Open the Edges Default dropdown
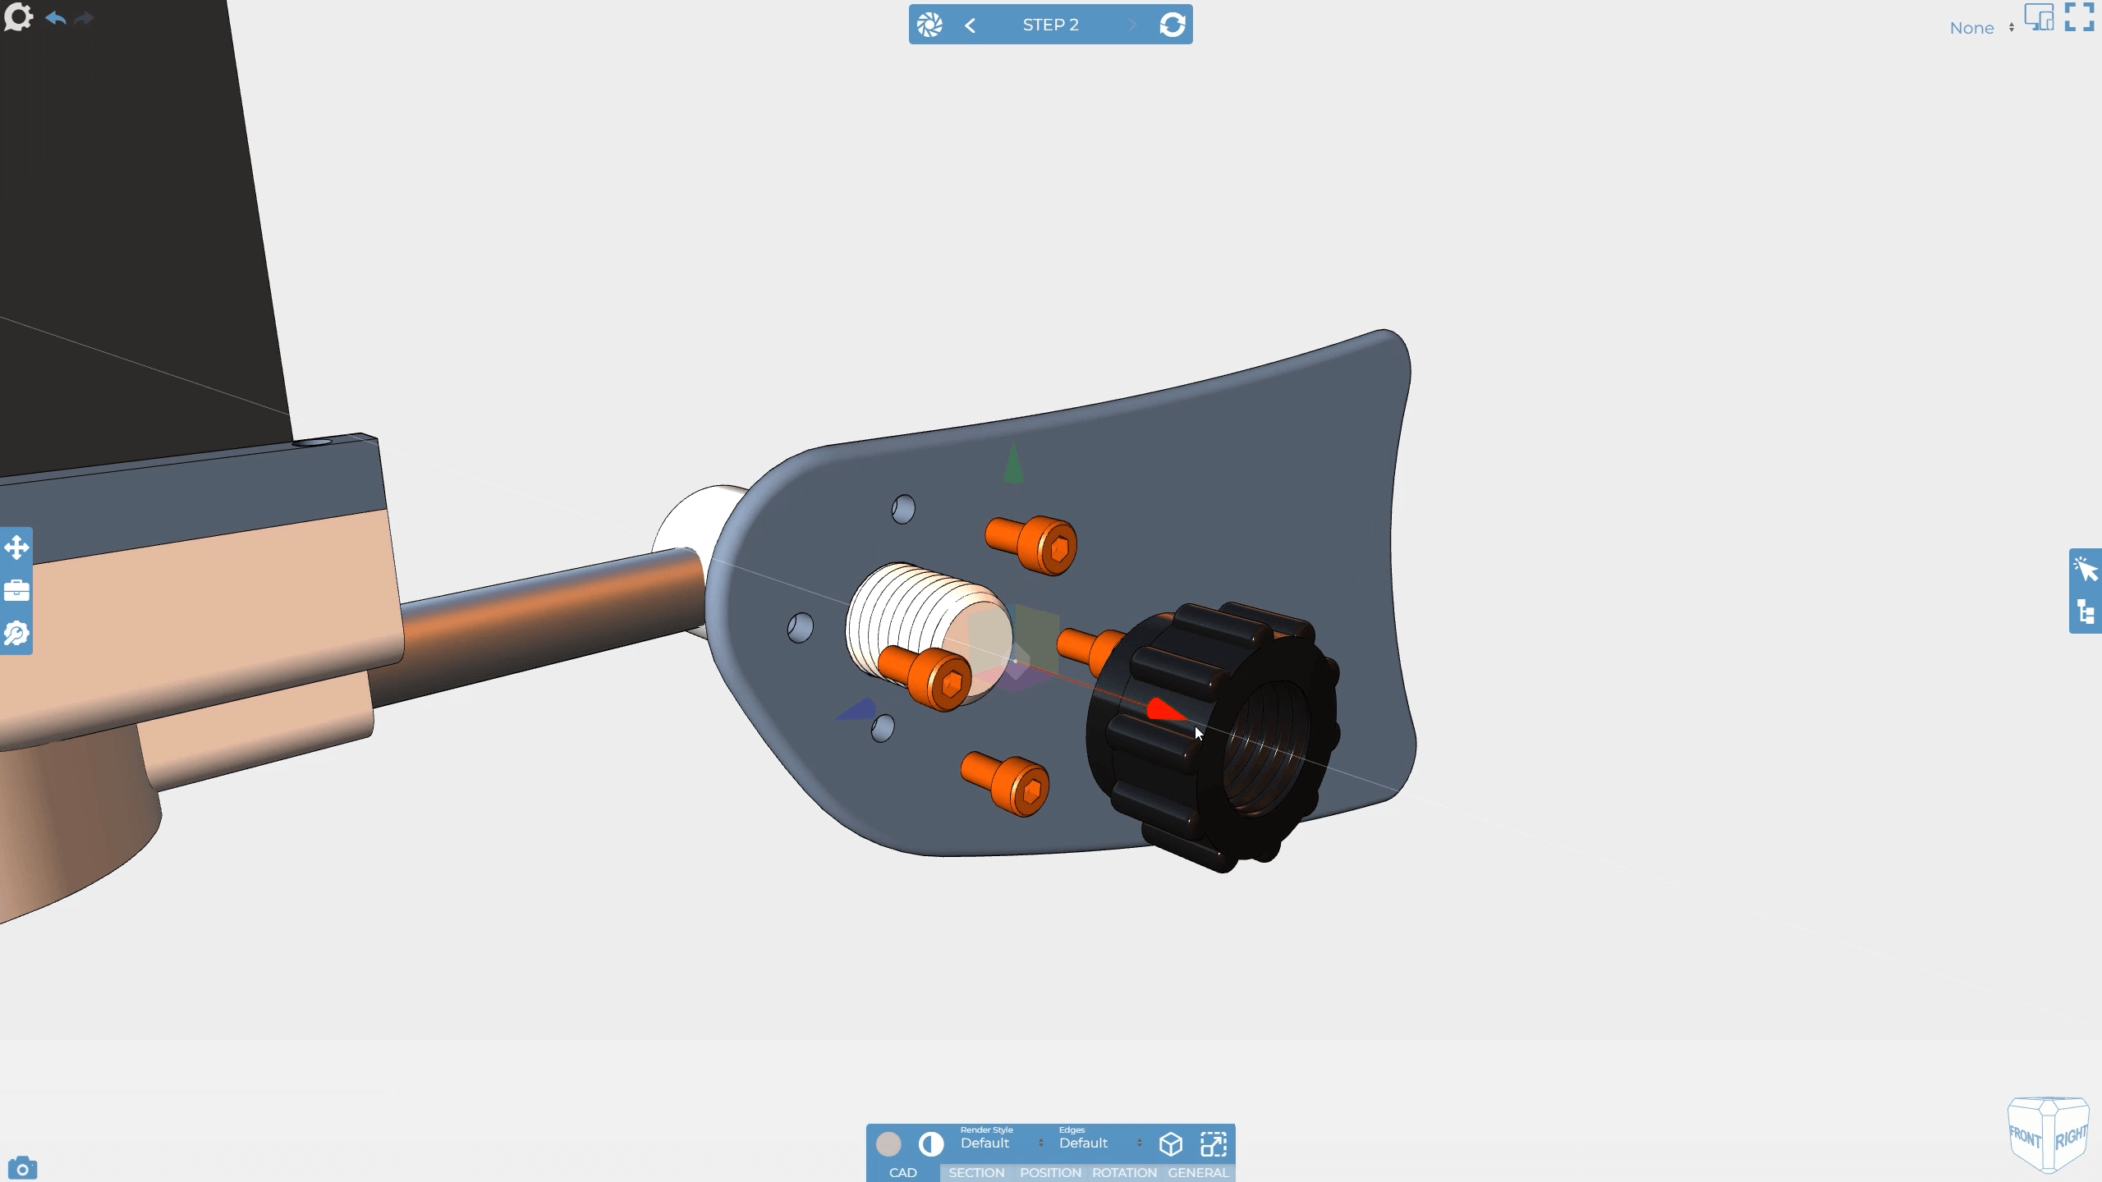Image resolution: width=2102 pixels, height=1182 pixels. pos(1099,1143)
